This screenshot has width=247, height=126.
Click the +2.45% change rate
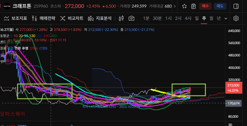tap(93, 6)
